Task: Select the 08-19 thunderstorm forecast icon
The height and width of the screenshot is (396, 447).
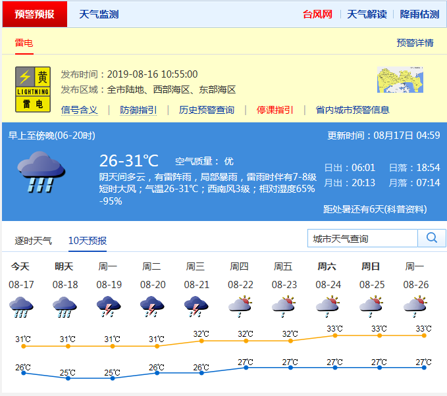Action: 109,307
